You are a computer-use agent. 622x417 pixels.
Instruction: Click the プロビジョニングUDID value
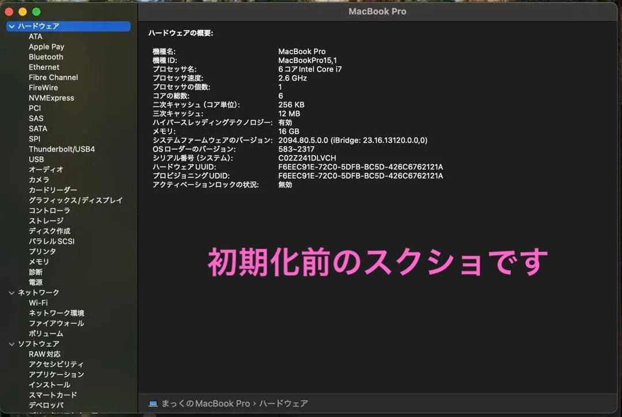(x=361, y=176)
